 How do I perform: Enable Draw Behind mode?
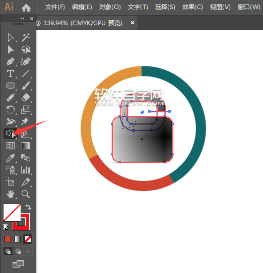tap(18, 251)
